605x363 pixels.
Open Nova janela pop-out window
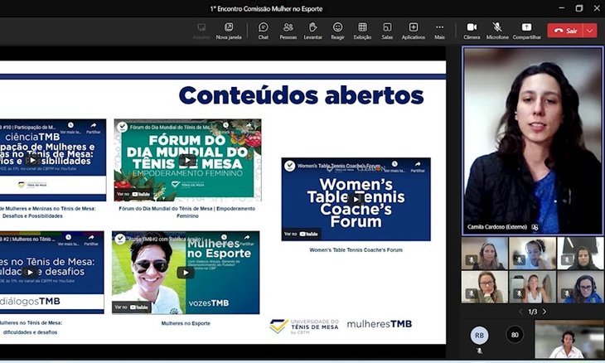[229, 31]
